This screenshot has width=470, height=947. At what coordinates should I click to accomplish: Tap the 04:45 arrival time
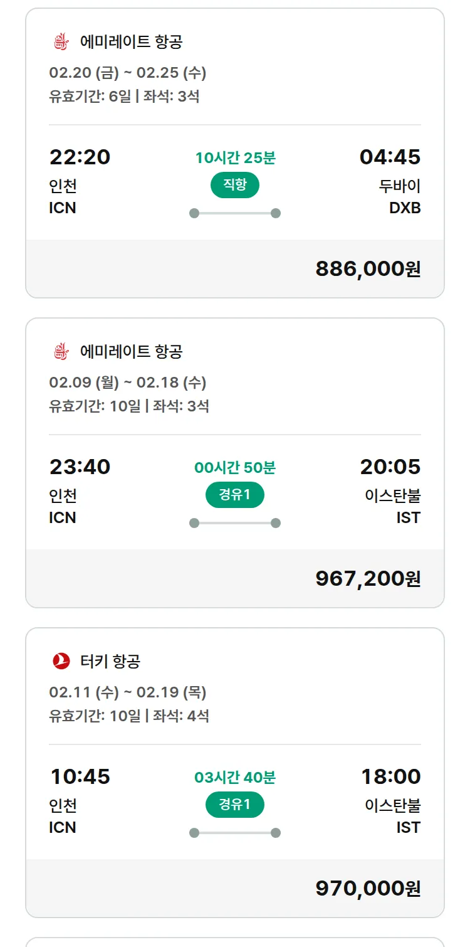pyautogui.click(x=390, y=157)
